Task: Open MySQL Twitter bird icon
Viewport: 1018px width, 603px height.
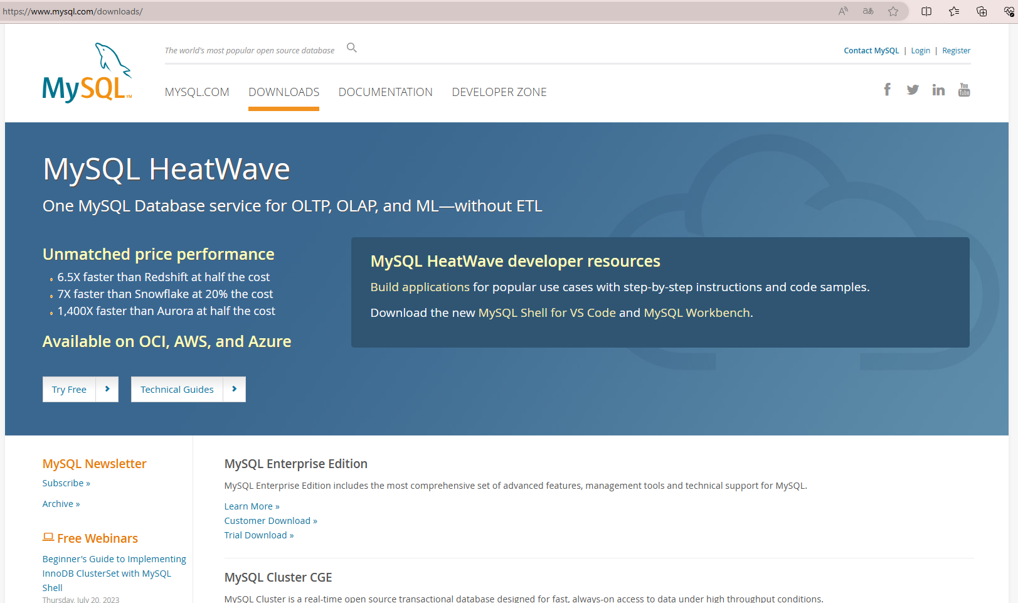Action: [x=913, y=90]
